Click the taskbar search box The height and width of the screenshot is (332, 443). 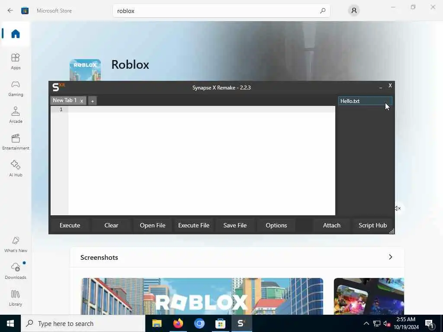83,323
